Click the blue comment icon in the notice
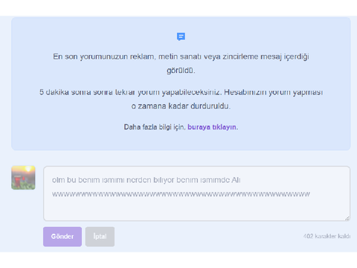 click(181, 36)
